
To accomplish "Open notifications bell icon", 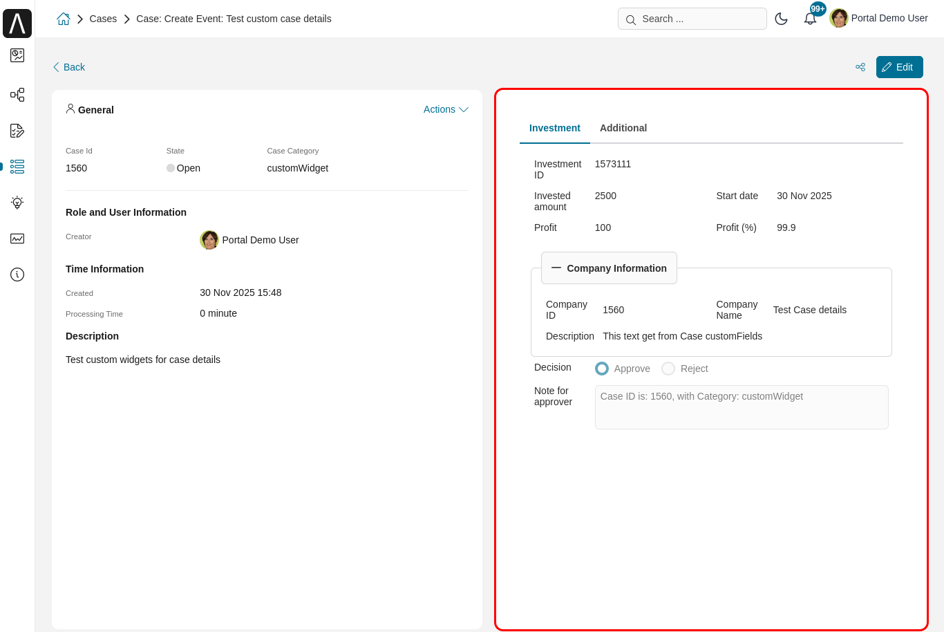I will coord(810,19).
